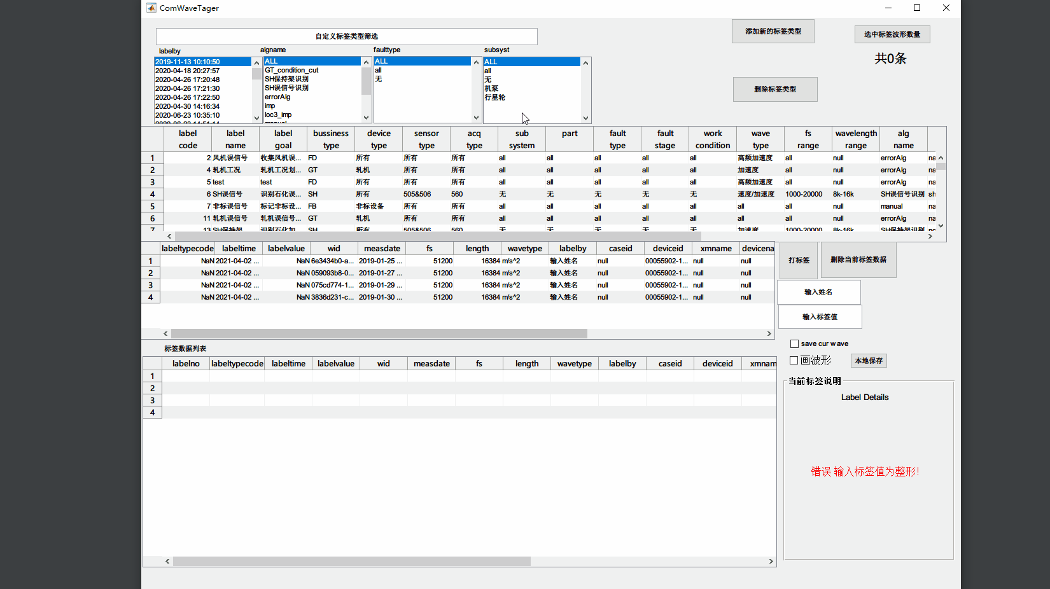Viewport: 1050px width, 589px height.
Task: Click left arrow of bottom table horizontal scrollbar
Action: tap(167, 561)
